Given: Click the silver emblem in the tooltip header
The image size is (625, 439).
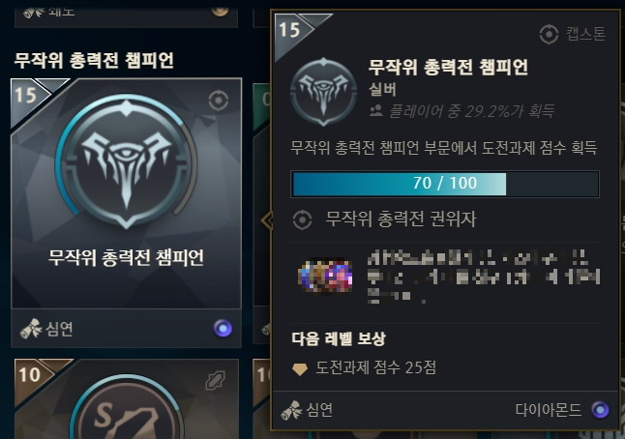Looking at the screenshot, I should [x=323, y=92].
